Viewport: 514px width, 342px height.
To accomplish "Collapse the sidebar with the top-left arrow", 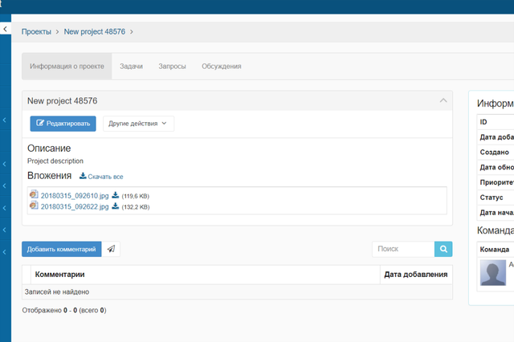I will [6, 29].
